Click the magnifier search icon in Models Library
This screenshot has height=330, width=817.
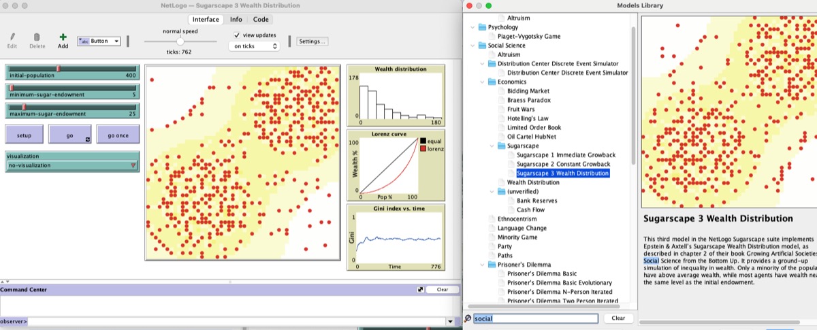(467, 318)
